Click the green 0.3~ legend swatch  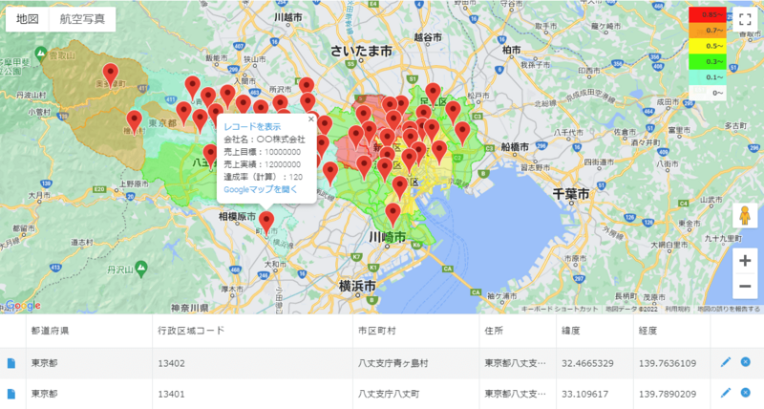click(x=707, y=61)
